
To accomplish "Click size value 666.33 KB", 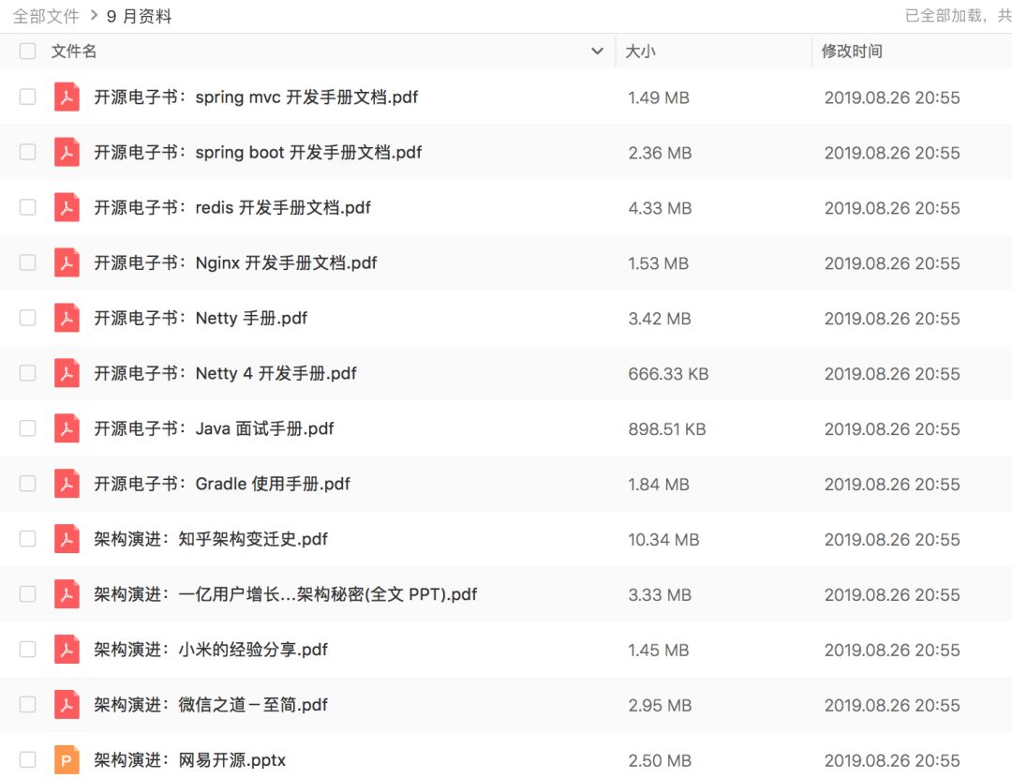I will 668,374.
